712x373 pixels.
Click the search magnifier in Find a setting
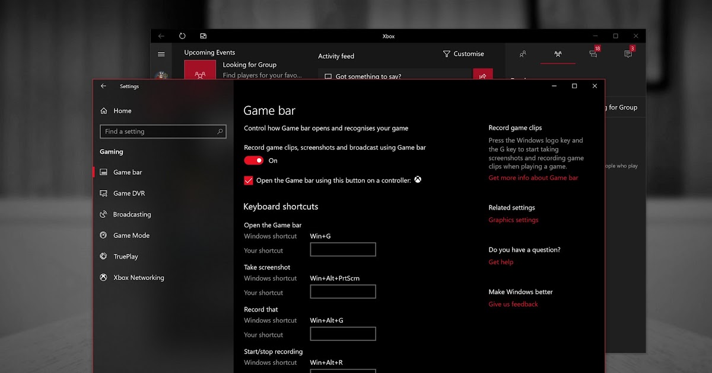(x=220, y=131)
